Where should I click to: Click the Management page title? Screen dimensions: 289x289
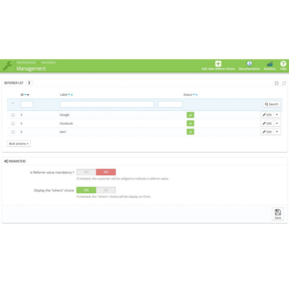(31, 68)
